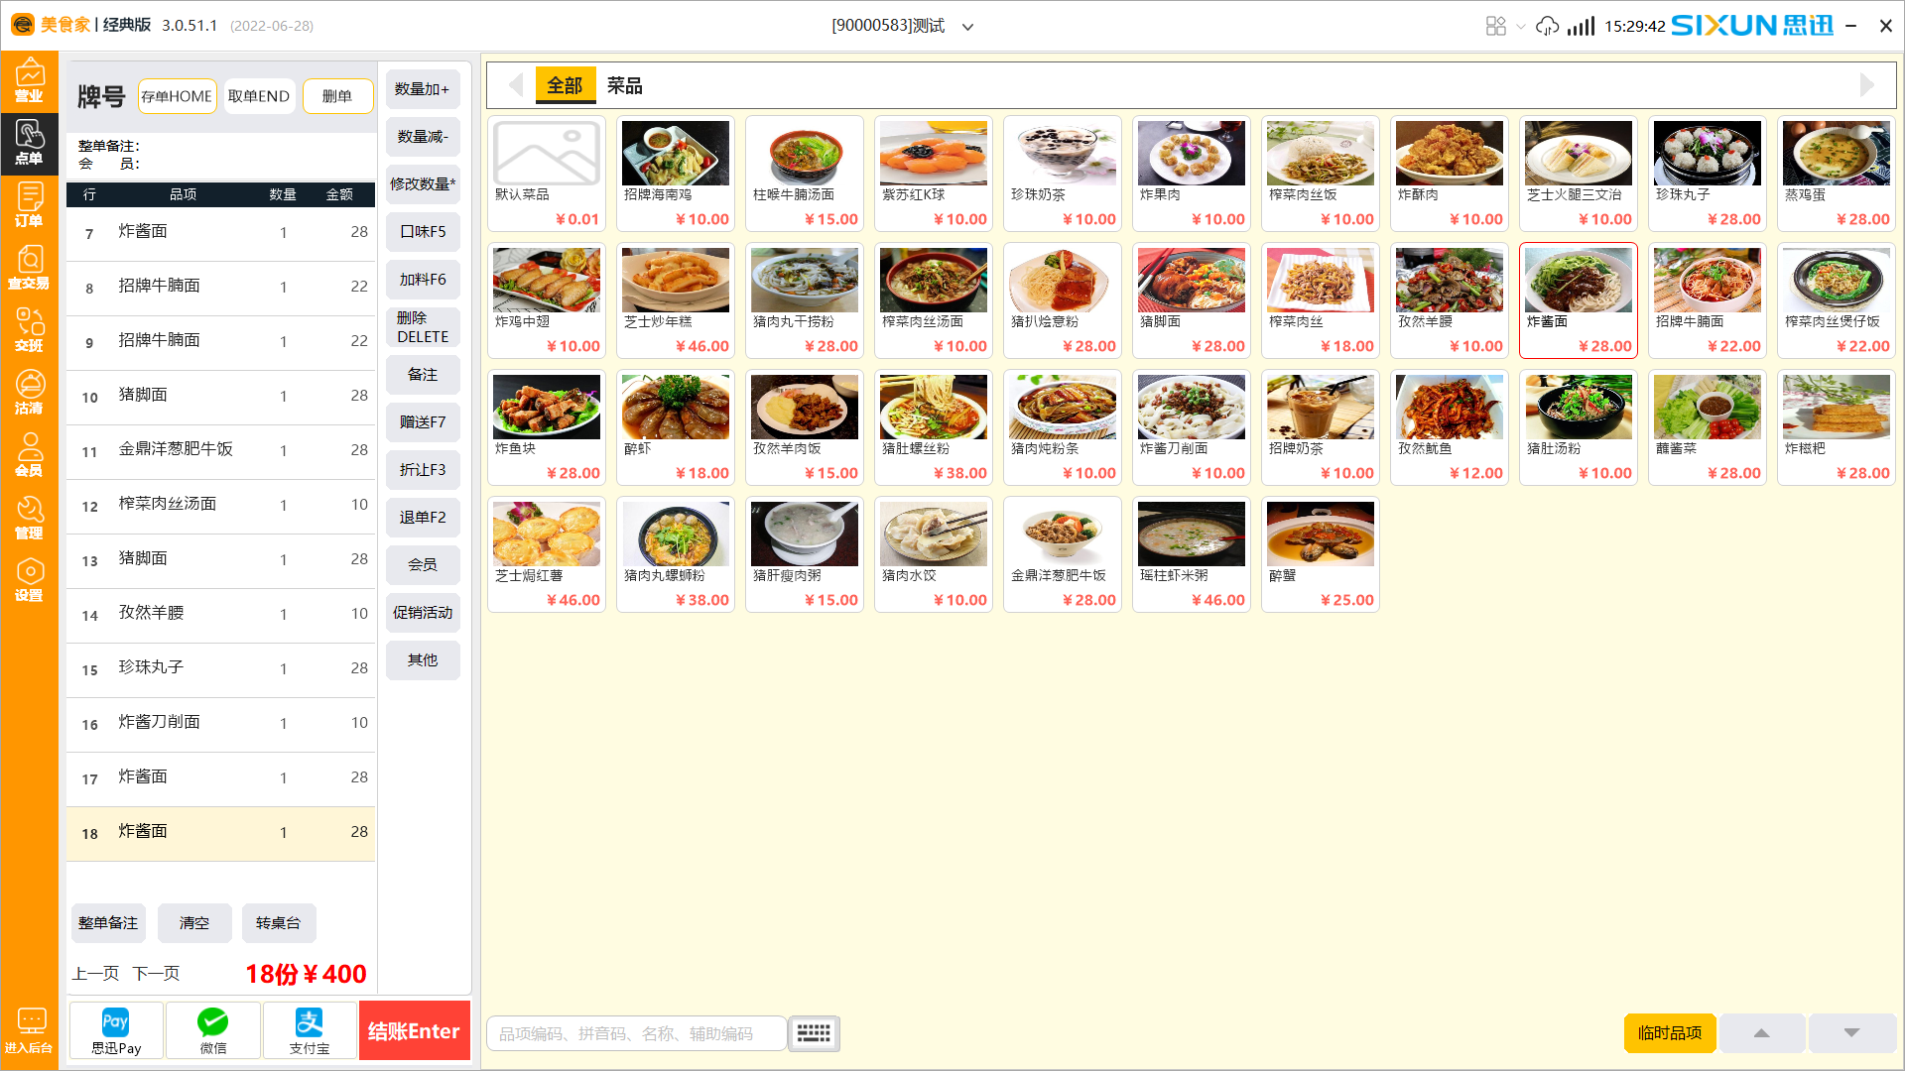Select the 菜品 (Dishes) tab
Viewport: 1905px width, 1071px height.
(625, 86)
